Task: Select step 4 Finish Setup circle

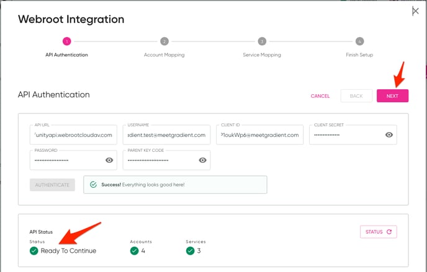Action: click(359, 42)
